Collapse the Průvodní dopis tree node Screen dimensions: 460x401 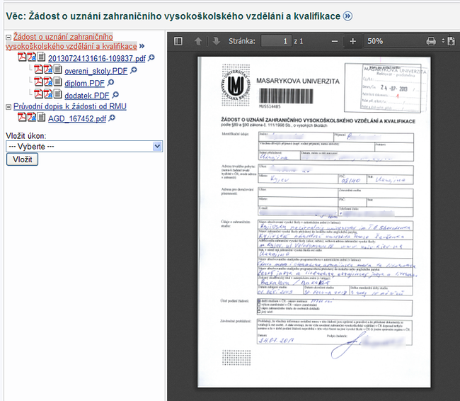tap(8, 107)
